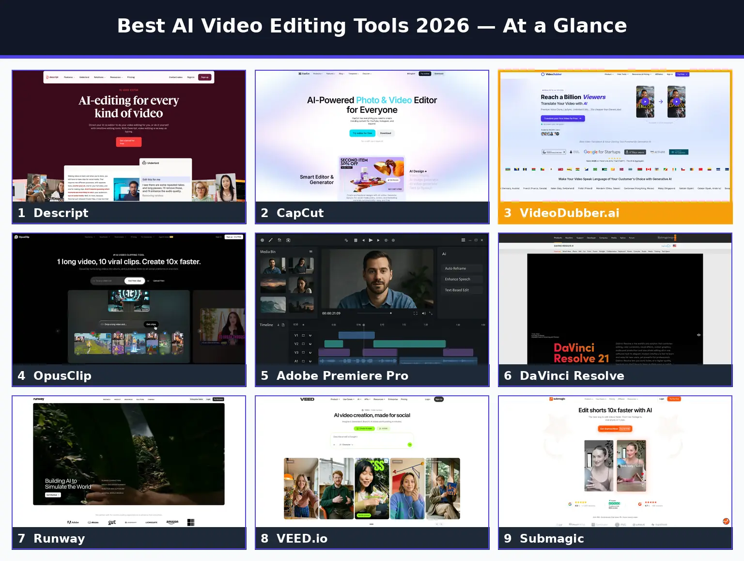Click Text-Based Edit in the Ai panel
This screenshot has width=744, height=561.
(462, 290)
